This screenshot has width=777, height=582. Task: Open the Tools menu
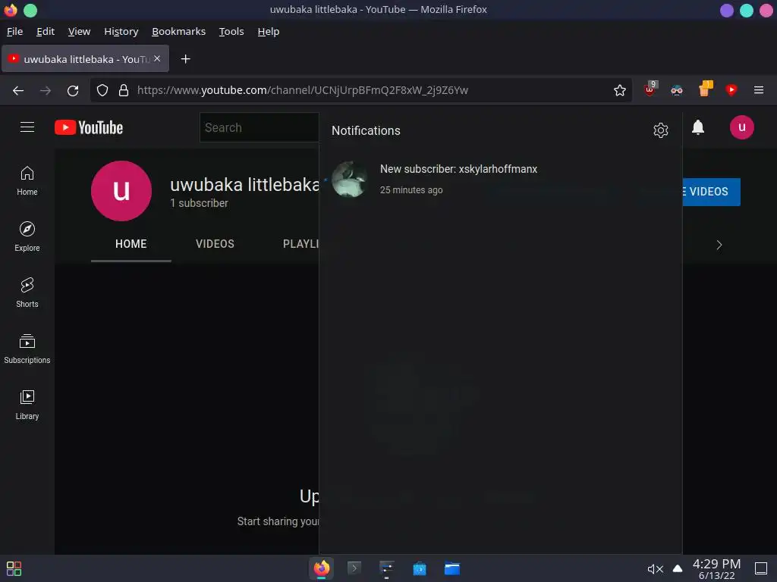[x=231, y=31]
